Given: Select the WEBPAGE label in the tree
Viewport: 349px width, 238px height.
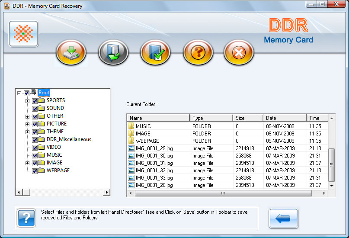Looking at the screenshot, I should point(58,170).
